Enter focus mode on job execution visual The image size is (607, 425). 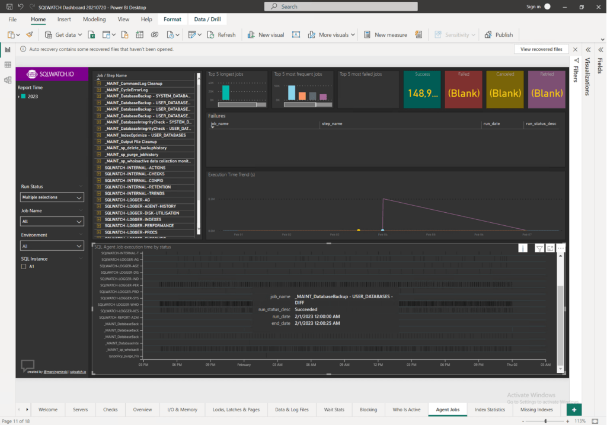pos(550,248)
